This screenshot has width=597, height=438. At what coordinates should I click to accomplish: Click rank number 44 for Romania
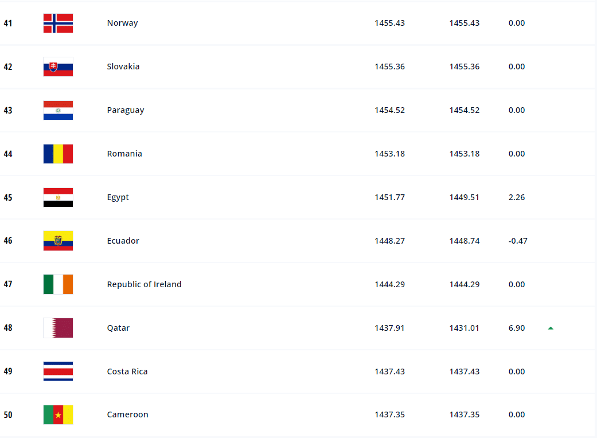pos(8,154)
